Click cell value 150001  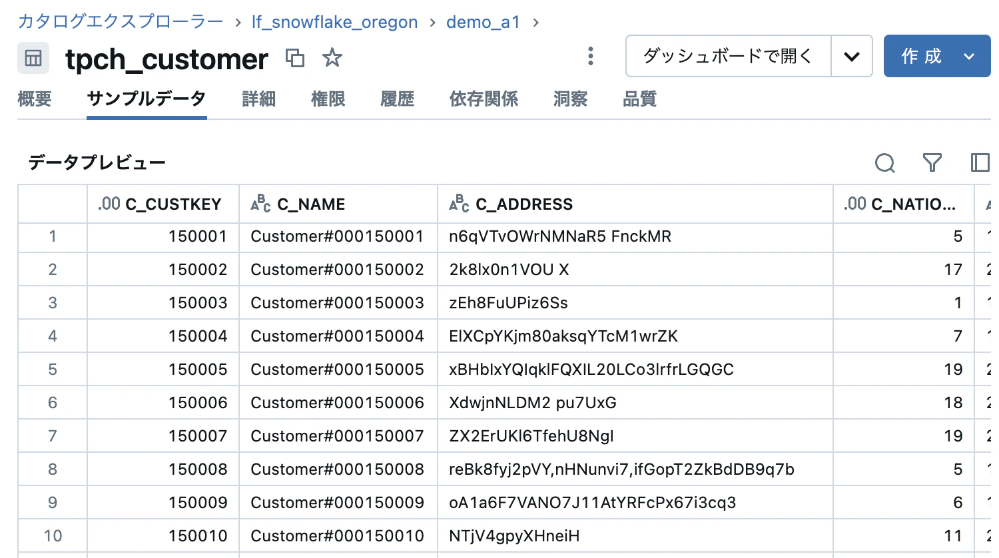[198, 236]
